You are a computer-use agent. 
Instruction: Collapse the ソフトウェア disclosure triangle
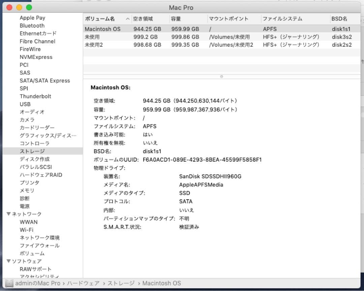tap(8, 261)
